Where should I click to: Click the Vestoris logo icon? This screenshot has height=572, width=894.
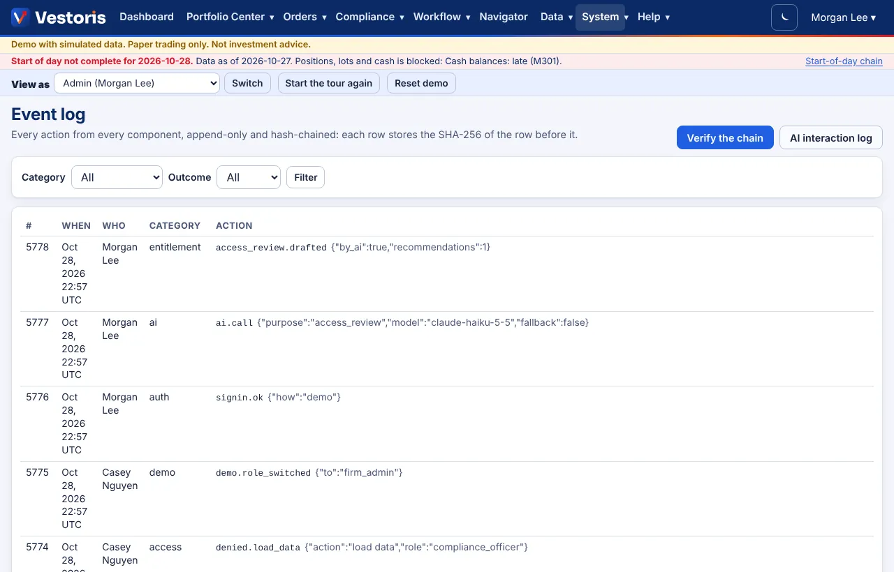[x=20, y=17]
